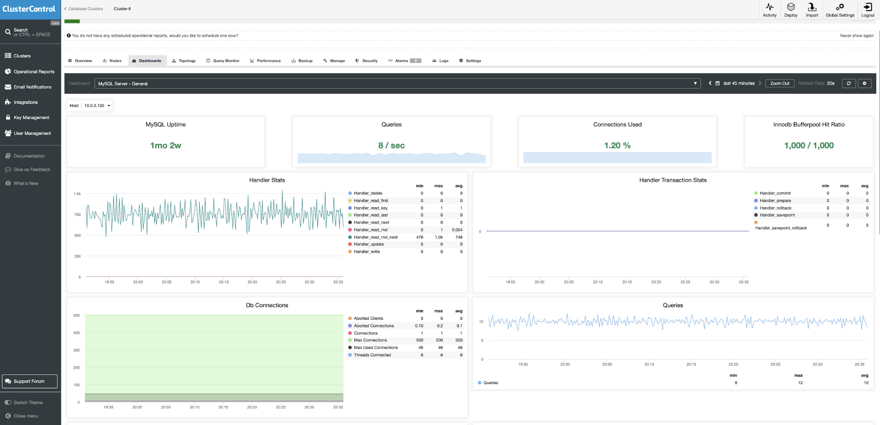Open the Import cluster icon

[x=812, y=7]
